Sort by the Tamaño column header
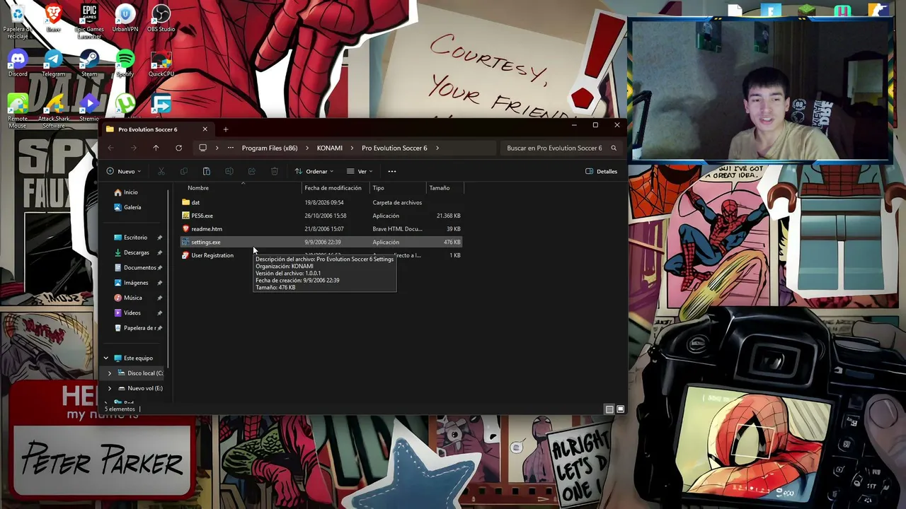906x509 pixels. [445, 188]
